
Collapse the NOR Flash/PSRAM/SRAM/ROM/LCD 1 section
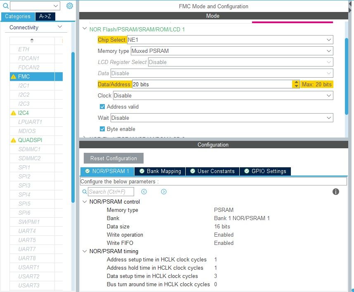(85, 28)
